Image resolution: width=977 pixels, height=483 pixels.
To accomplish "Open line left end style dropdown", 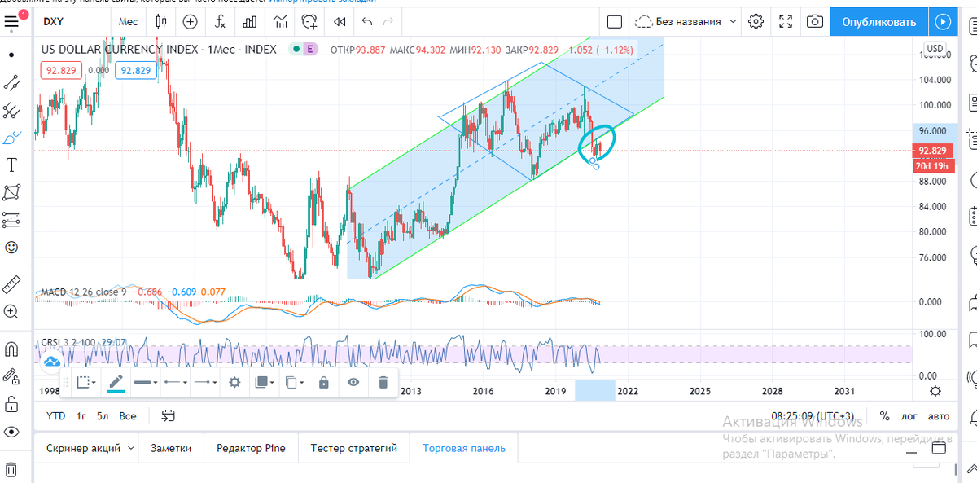I will point(175,382).
